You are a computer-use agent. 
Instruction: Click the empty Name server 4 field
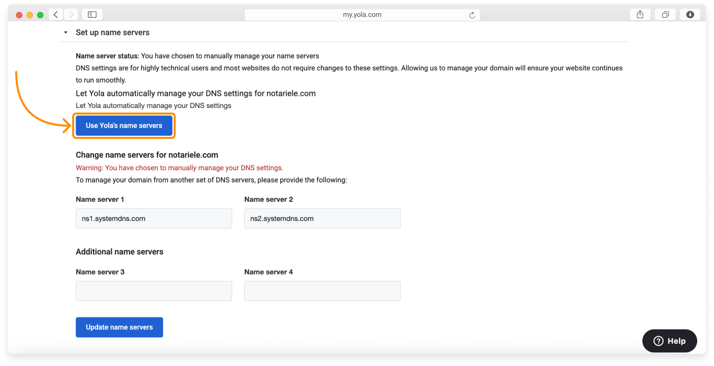point(322,291)
